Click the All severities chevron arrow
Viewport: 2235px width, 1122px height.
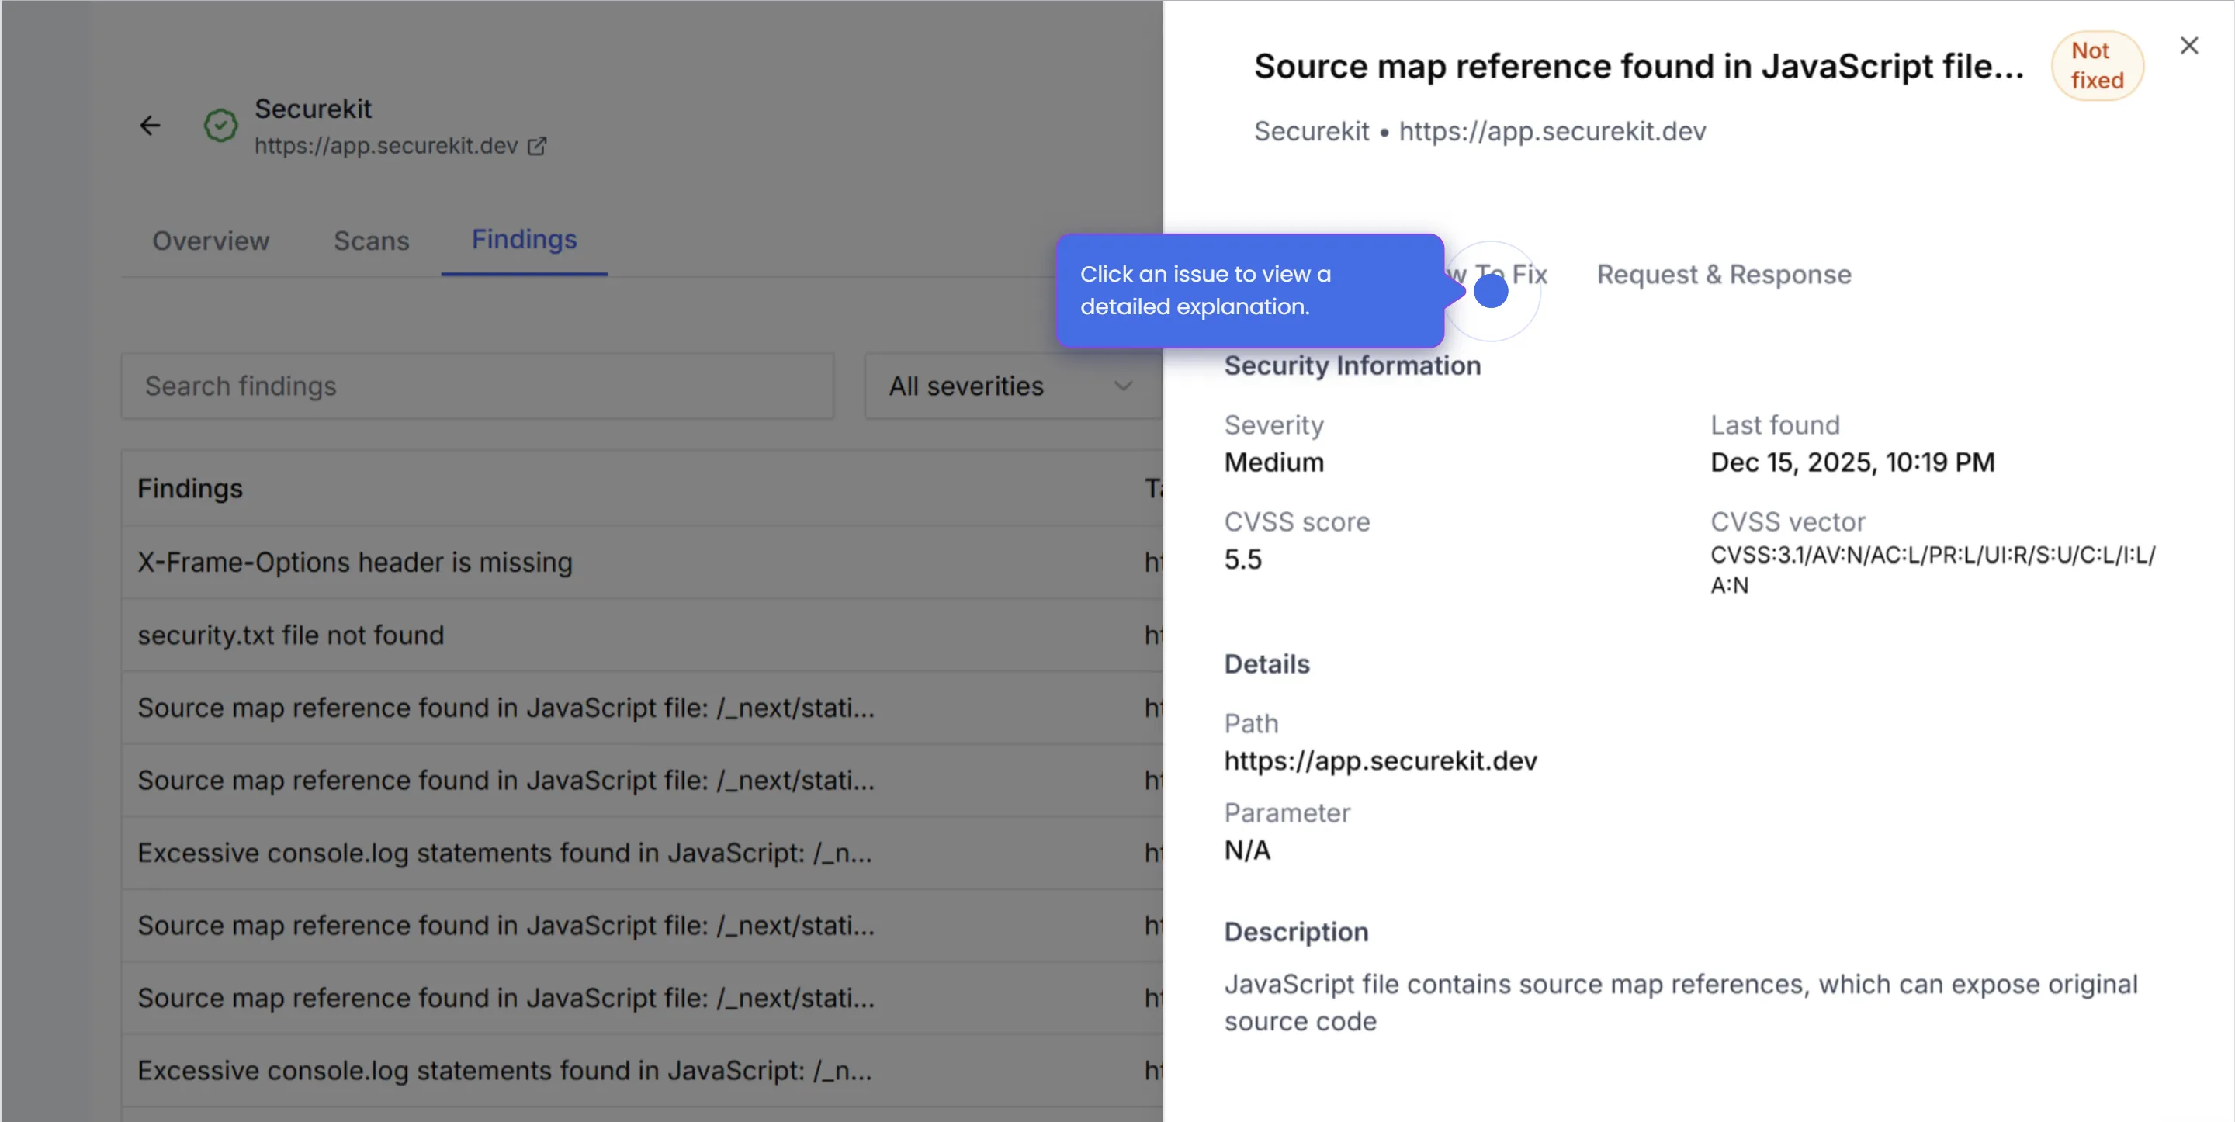[x=1123, y=386]
